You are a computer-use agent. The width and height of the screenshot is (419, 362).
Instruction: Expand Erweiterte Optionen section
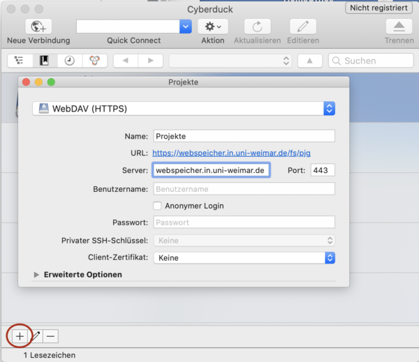coord(36,275)
